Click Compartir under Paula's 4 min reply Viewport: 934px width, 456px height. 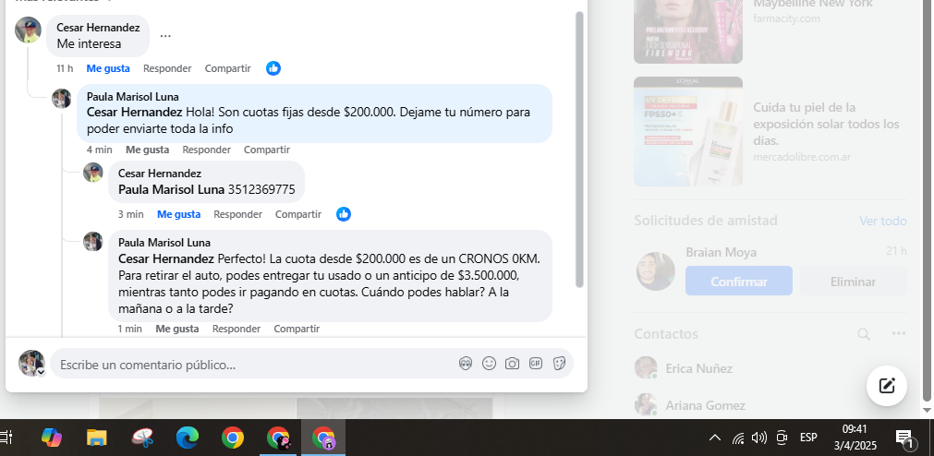pos(267,150)
